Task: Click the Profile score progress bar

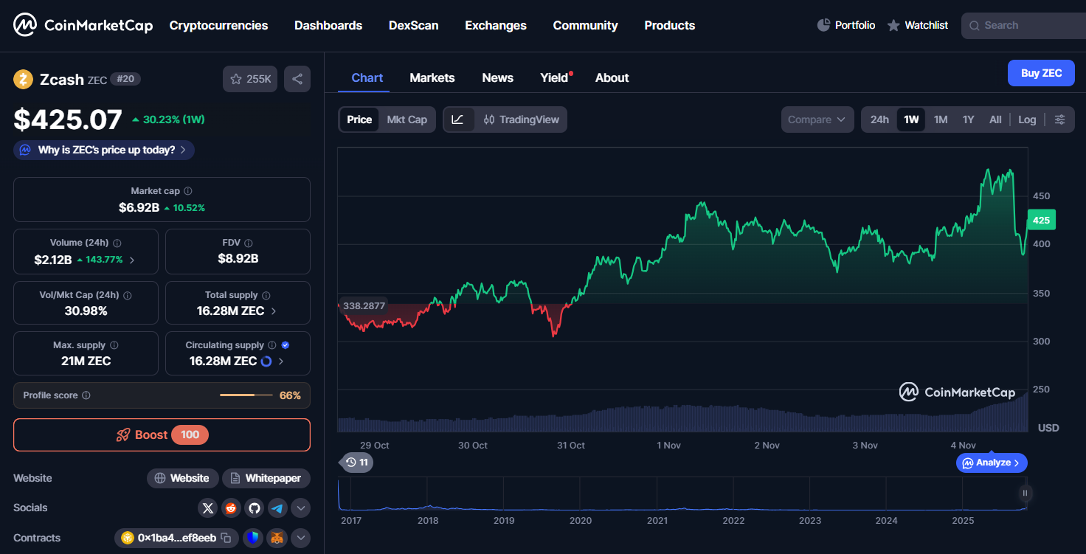Action: point(246,395)
